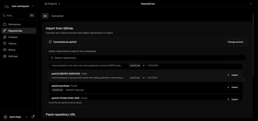Open Workspace in the sidebar

(19, 24)
